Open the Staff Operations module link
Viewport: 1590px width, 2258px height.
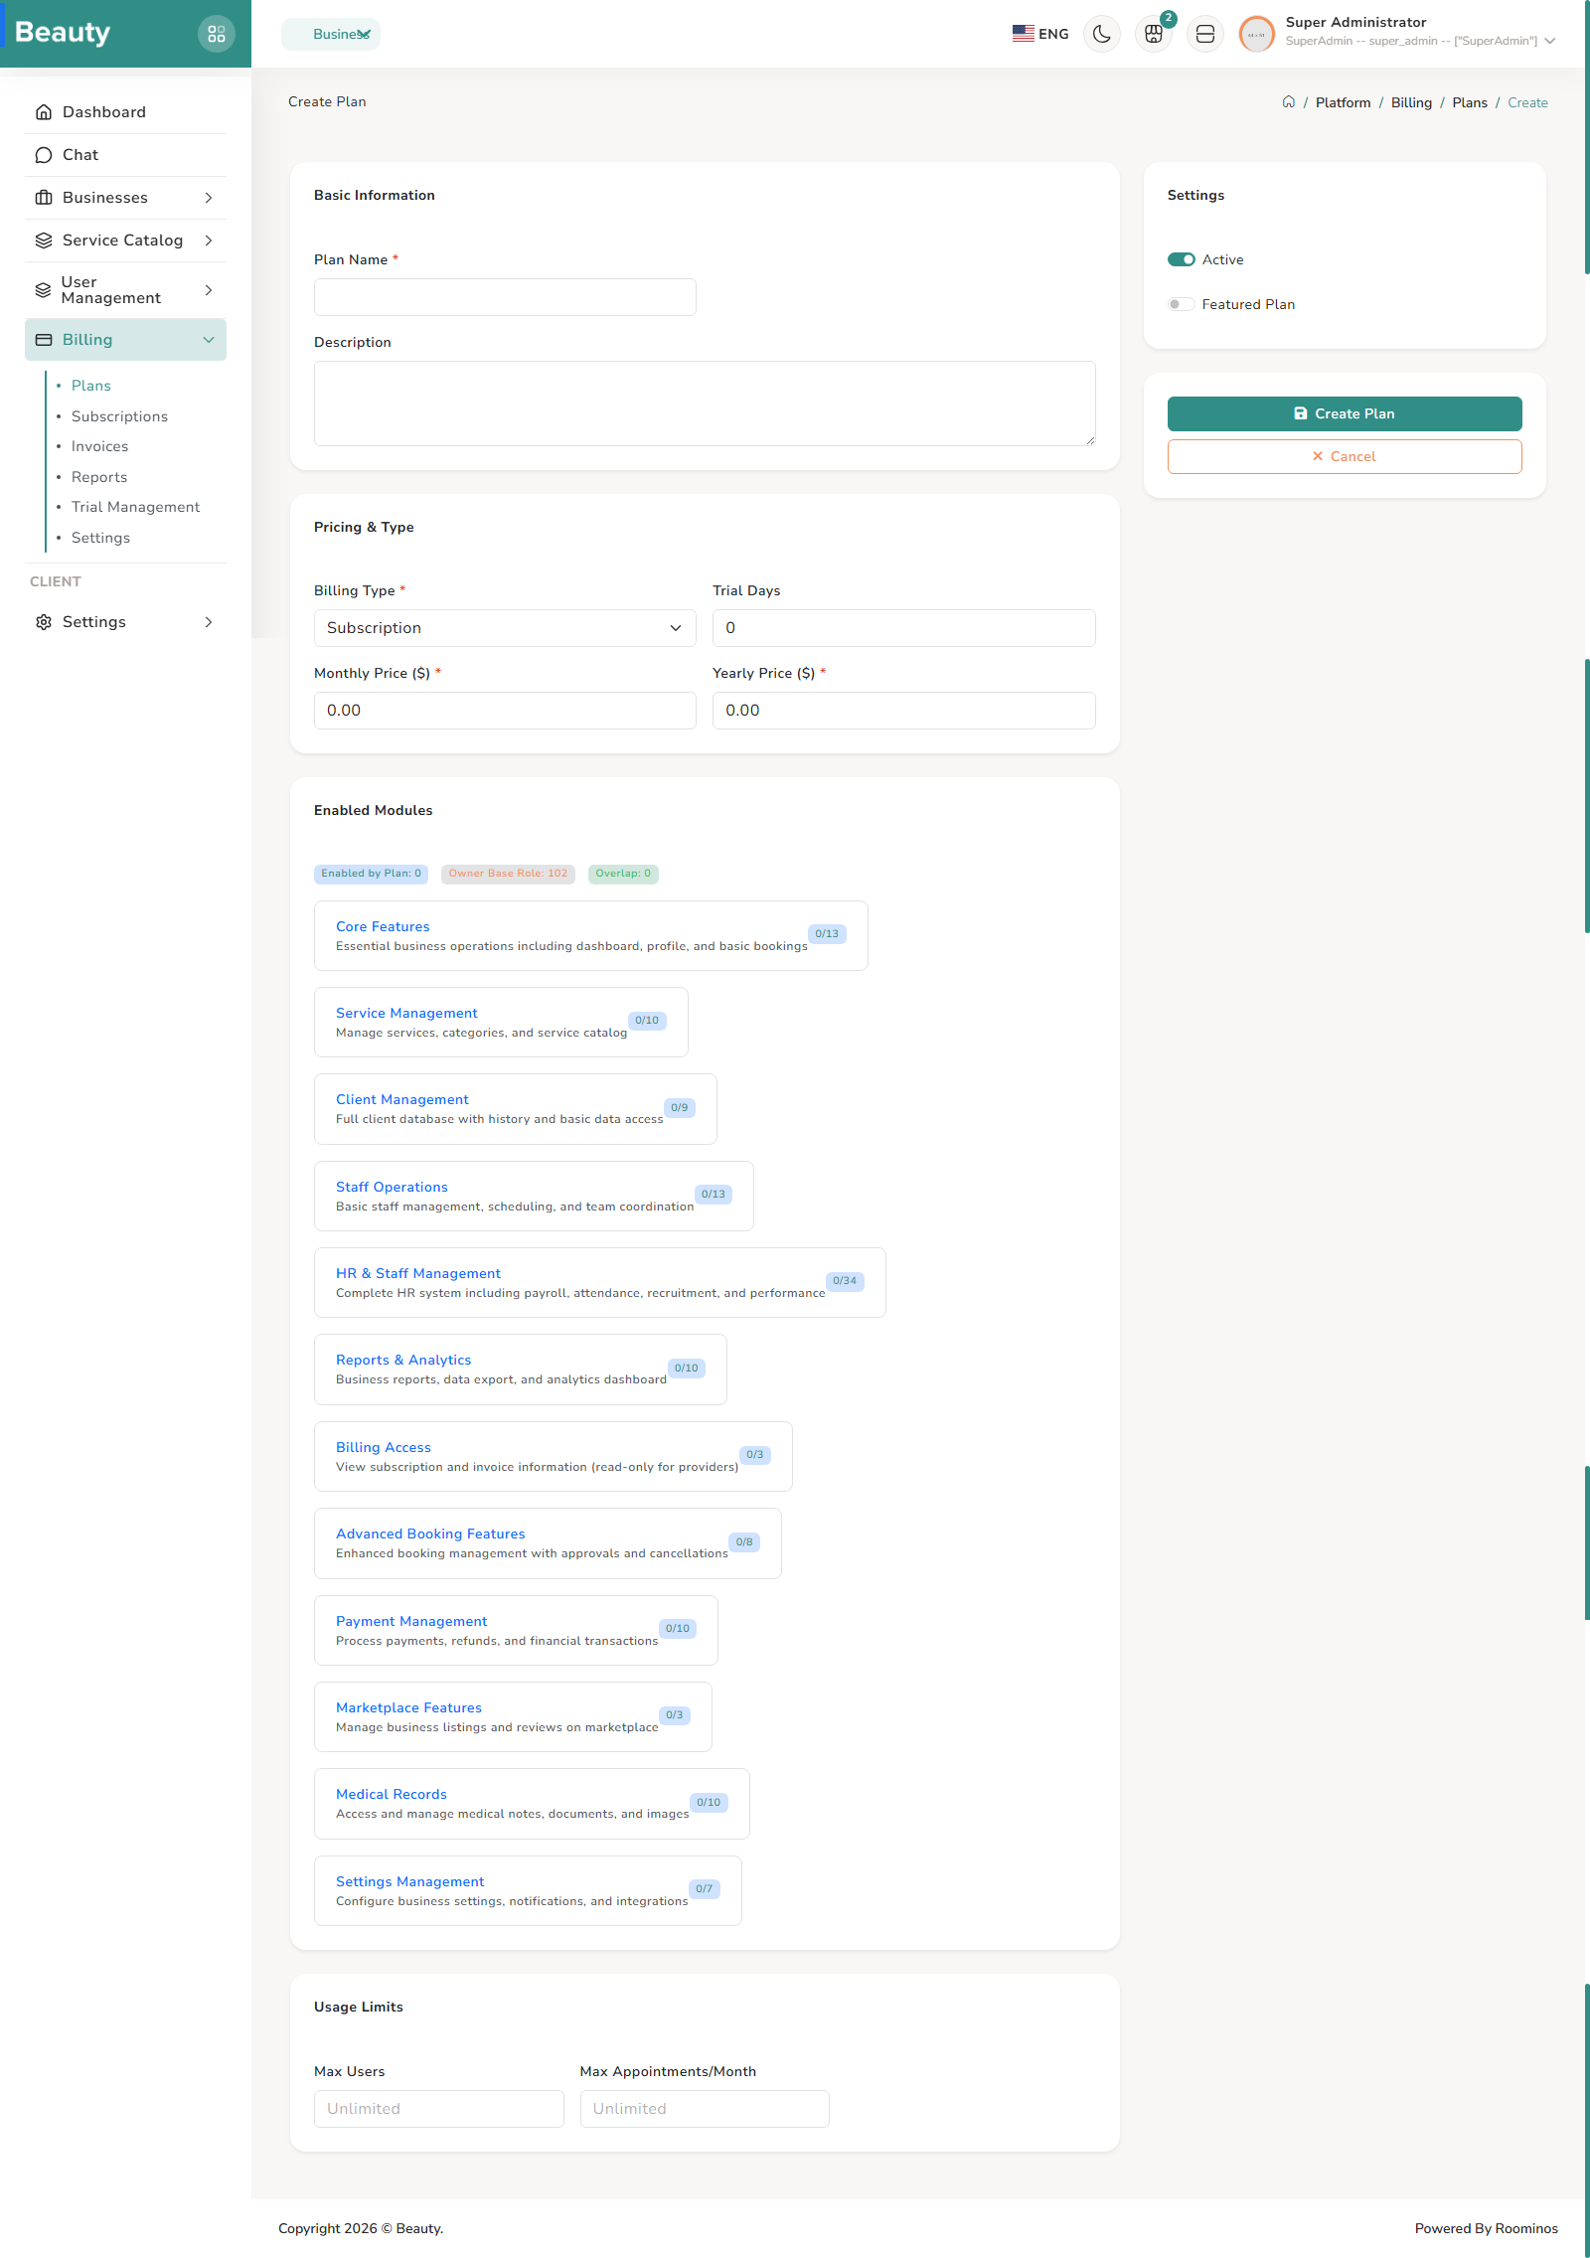coord(392,1187)
